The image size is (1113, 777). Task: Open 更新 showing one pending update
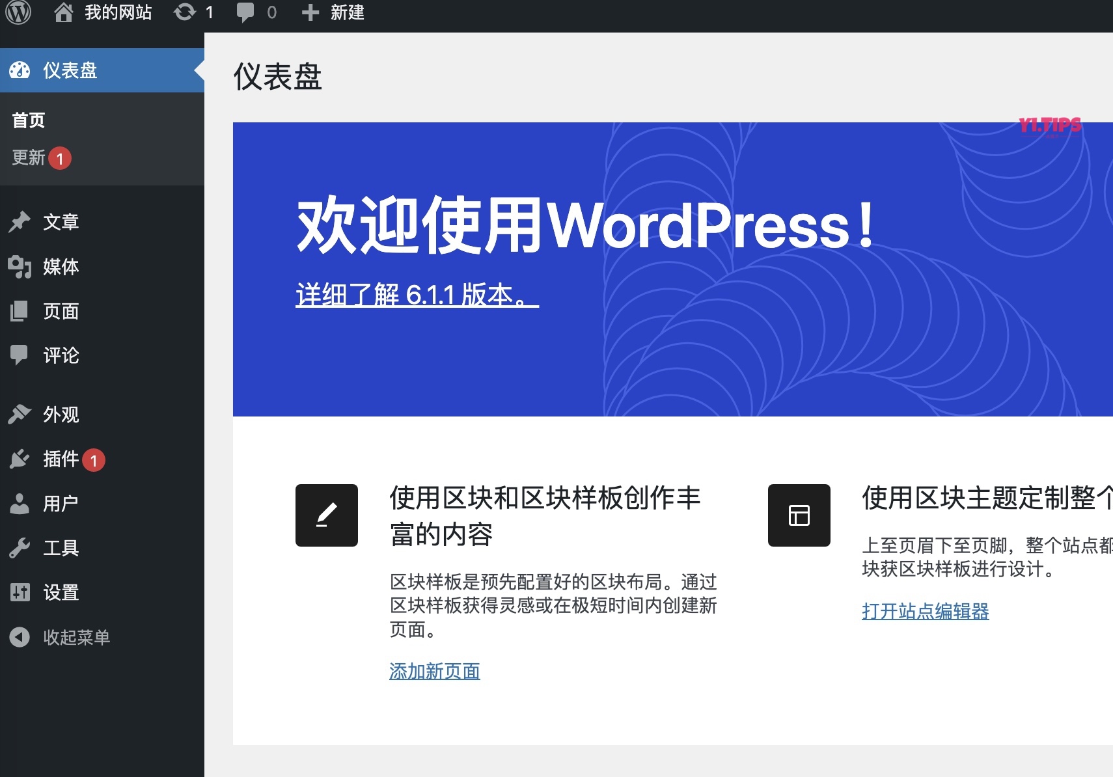29,158
